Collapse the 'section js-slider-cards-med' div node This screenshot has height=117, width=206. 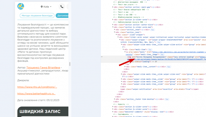point(113,27)
